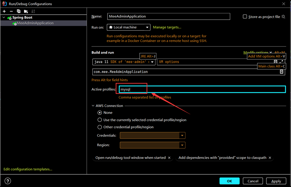Browse for main class icon

point(282,72)
